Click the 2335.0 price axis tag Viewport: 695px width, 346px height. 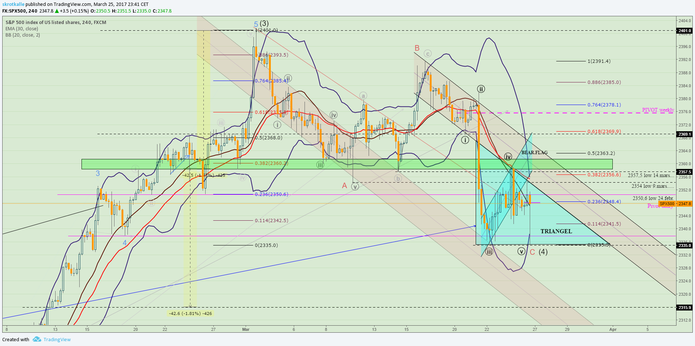(684, 245)
